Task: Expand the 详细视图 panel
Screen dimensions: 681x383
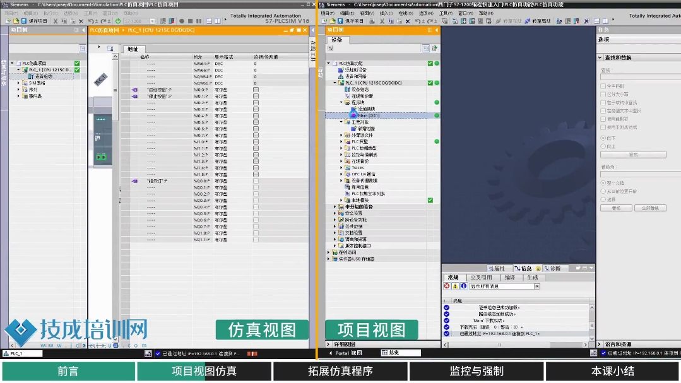Action: coord(328,344)
